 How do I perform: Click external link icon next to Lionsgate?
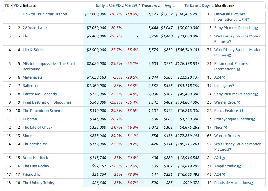click(x=233, y=86)
